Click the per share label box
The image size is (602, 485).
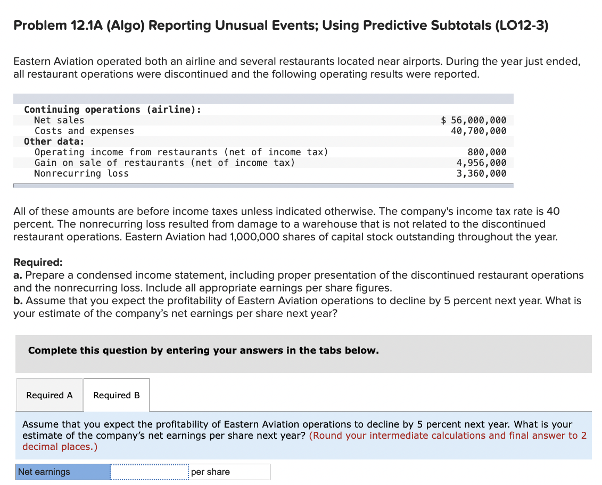[229, 472]
